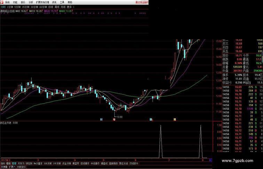Select the 资金决策 indicator tab
This screenshot has width=263, height=169.
(x=67, y=163)
